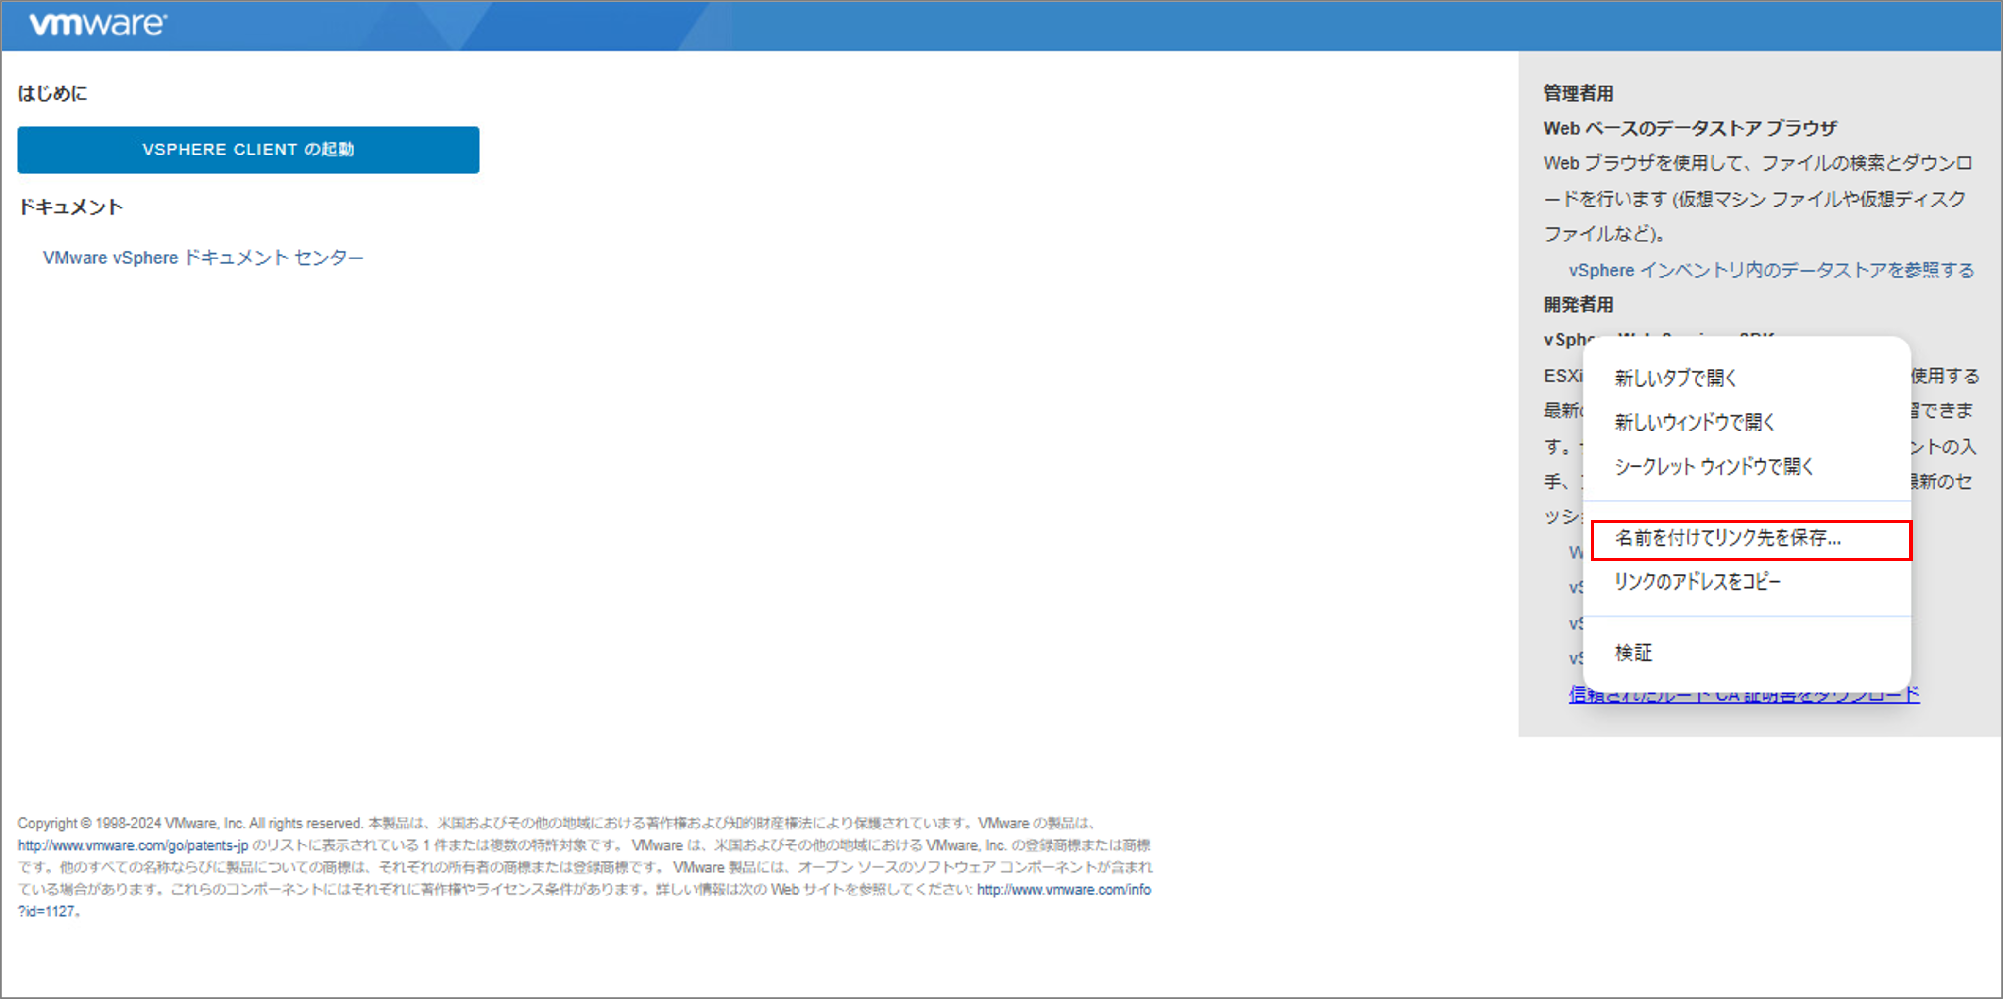The height and width of the screenshot is (999, 2003).
Task: Click Web ベースのデータストア ブラウザ heading
Action: pos(1690,128)
